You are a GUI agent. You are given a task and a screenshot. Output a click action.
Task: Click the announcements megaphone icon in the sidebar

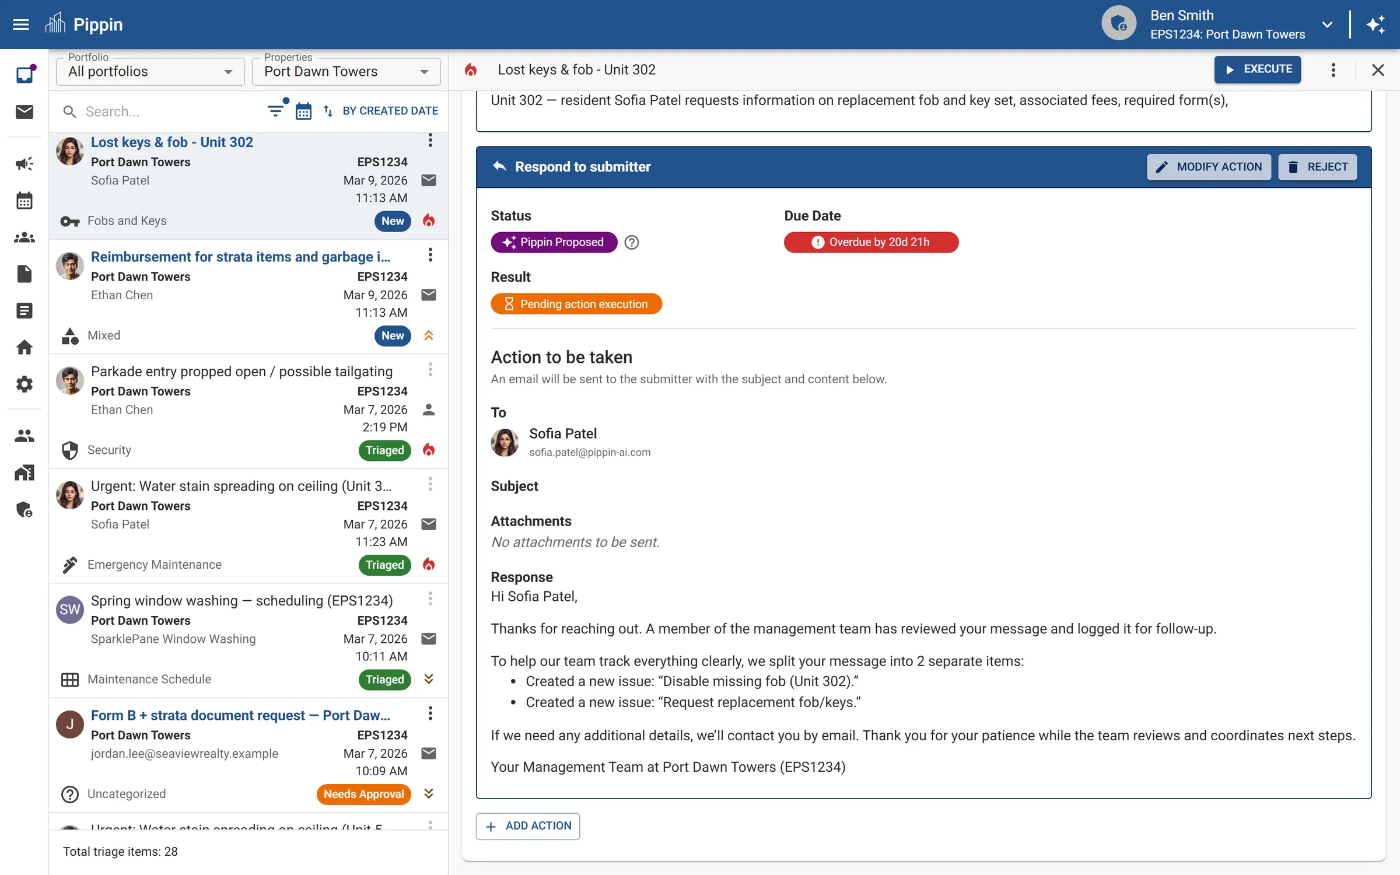(24, 164)
